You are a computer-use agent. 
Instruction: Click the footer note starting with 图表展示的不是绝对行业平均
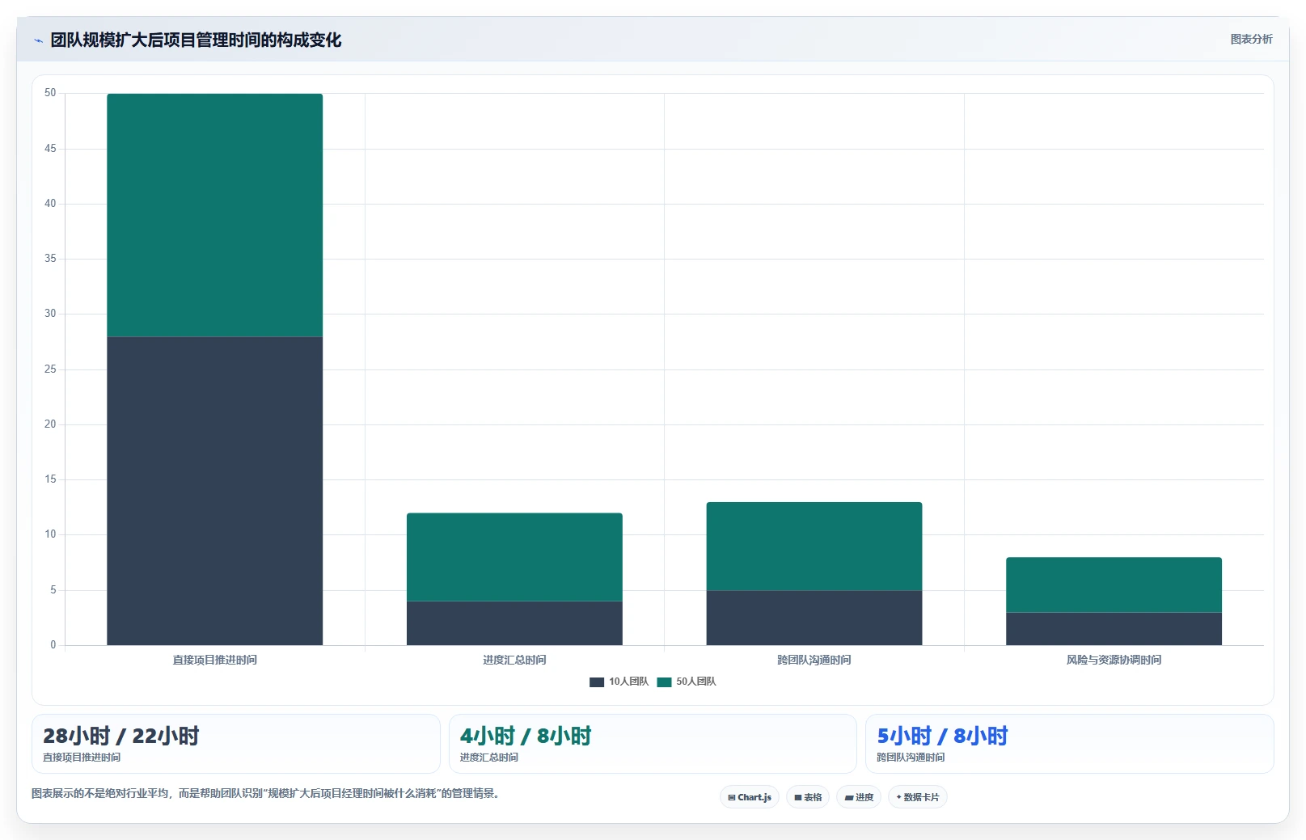click(x=265, y=793)
